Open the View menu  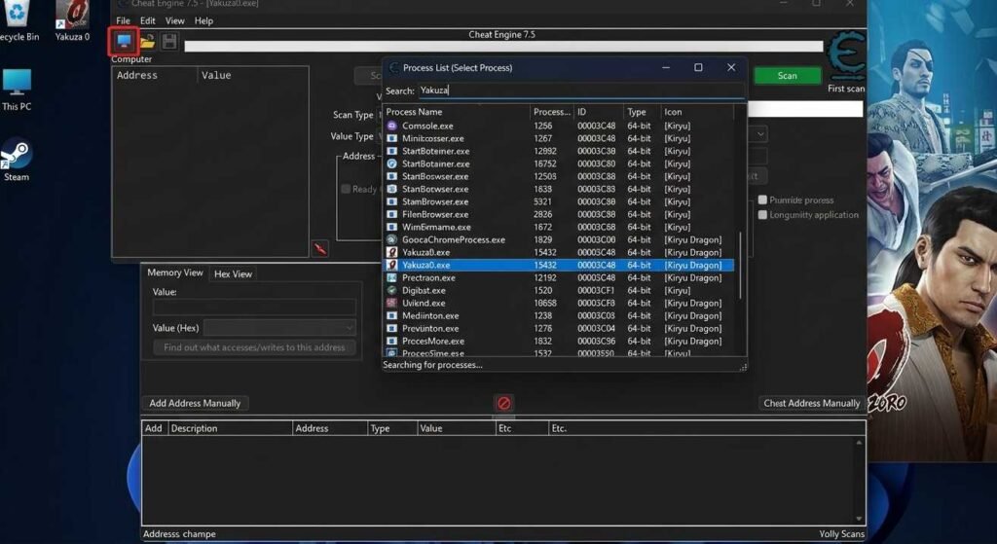click(x=175, y=21)
